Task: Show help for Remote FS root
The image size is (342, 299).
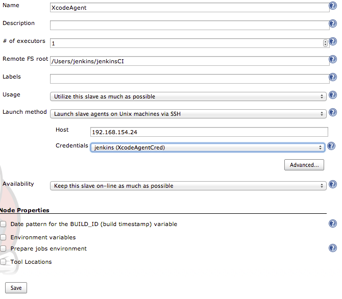Action: (333, 60)
